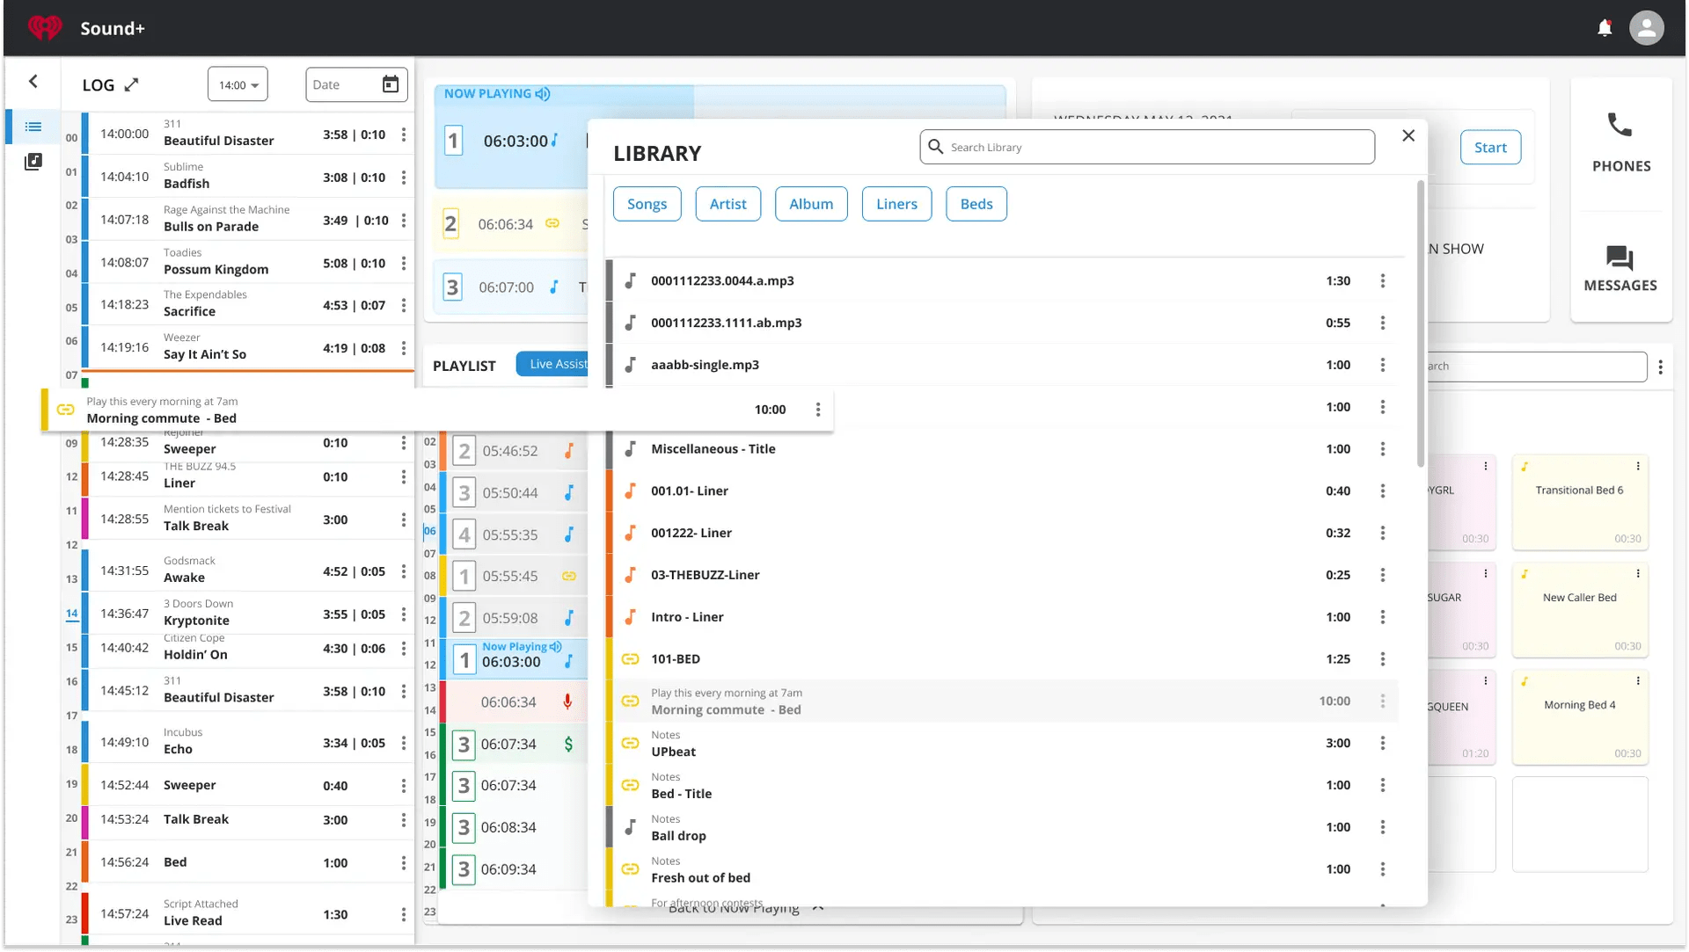Open the notifications bell

[x=1605, y=28]
